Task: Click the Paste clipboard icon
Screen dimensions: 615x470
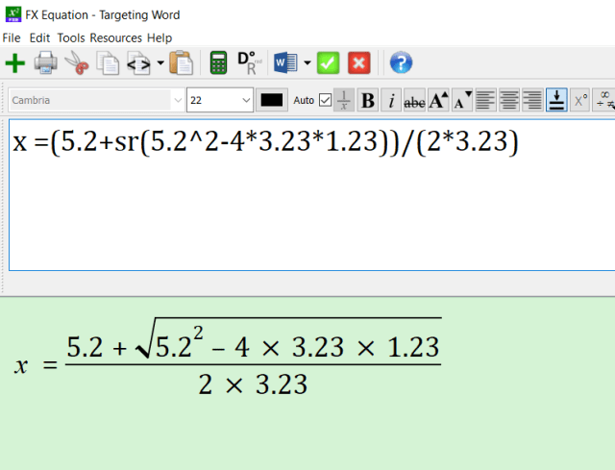Action: coord(181,63)
